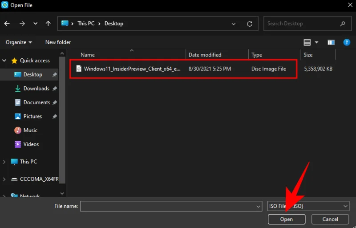The image size is (356, 228).
Task: Click the Quick access star icon
Action: click(14, 61)
